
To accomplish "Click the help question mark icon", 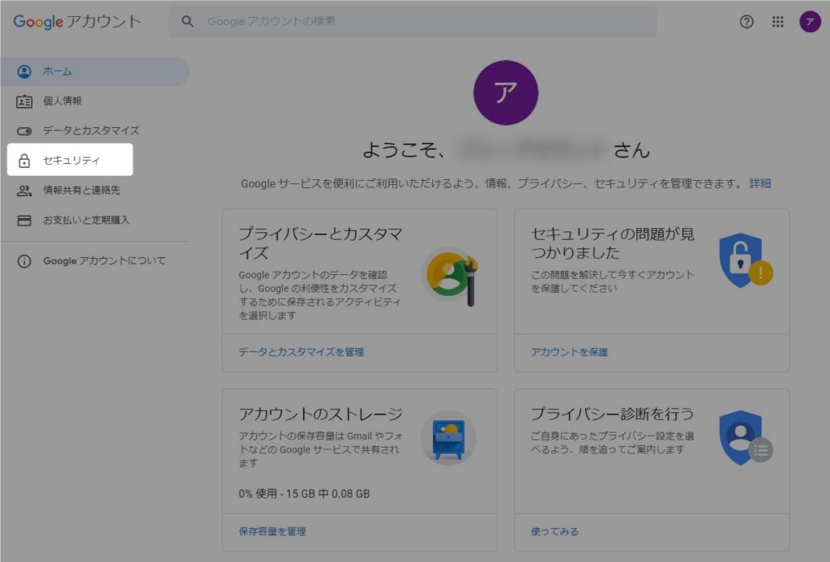I will coord(747,22).
